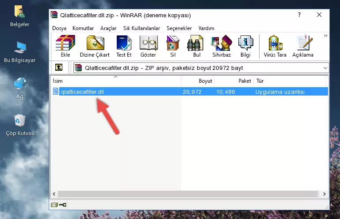Click the drive icon in status bar
Viewport: 340px width, 219px height.
[x=54, y=205]
